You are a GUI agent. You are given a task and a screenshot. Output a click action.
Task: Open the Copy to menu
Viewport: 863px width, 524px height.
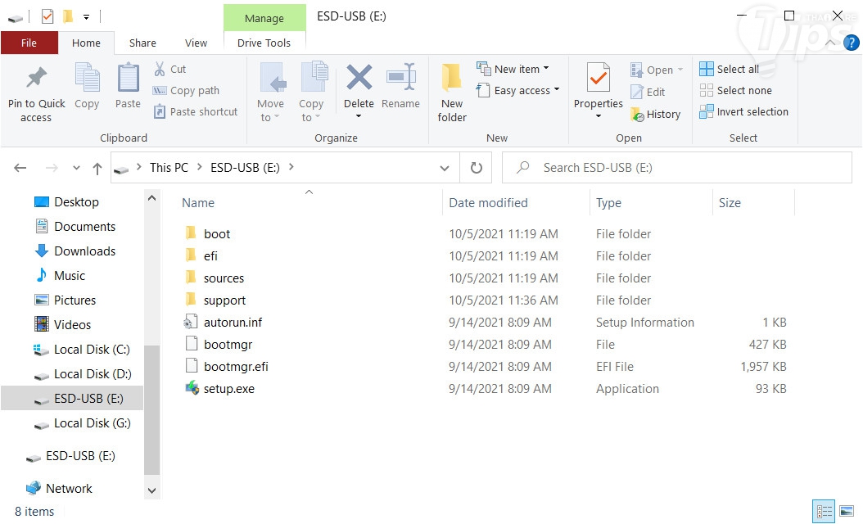[312, 93]
